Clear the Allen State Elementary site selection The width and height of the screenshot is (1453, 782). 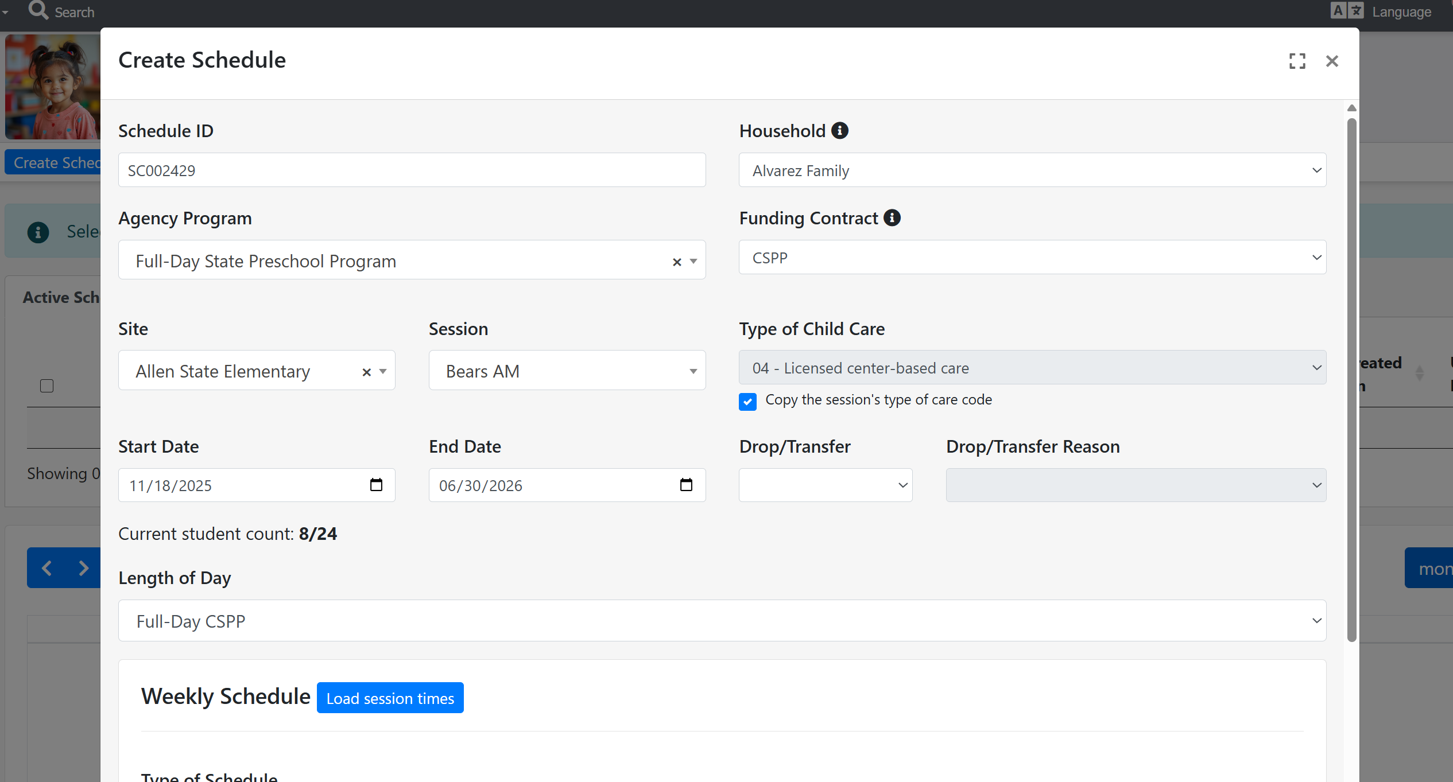pos(366,372)
